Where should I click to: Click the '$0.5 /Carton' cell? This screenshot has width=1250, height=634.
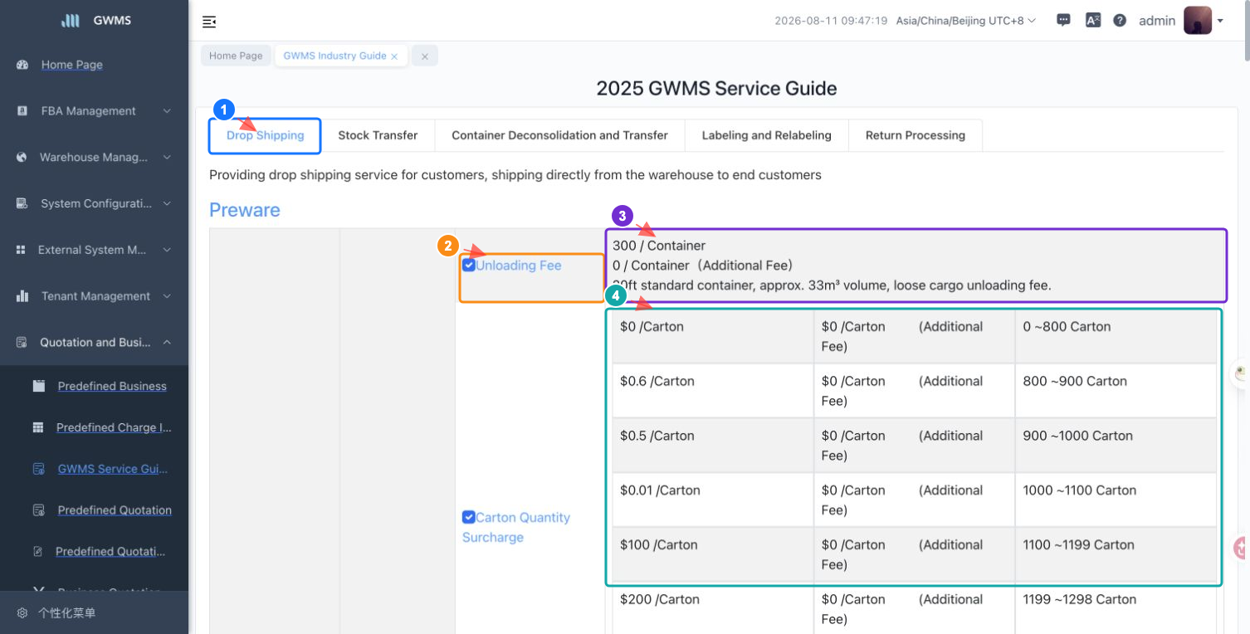(713, 446)
